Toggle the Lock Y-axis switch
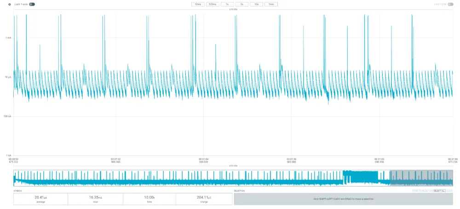Viewport: 460px width, 209px height. (x=32, y=4)
